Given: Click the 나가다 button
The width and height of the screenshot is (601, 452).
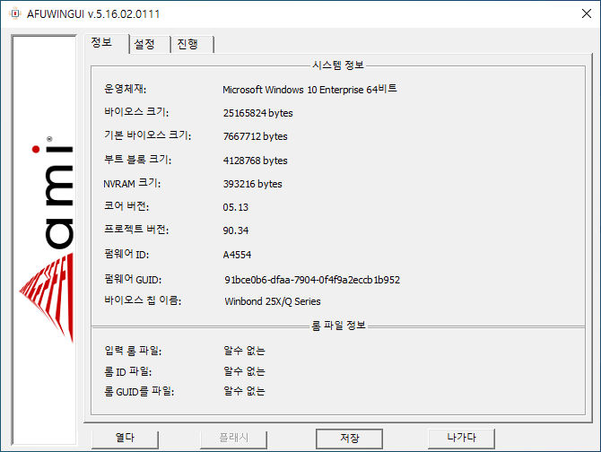Looking at the screenshot, I should (461, 438).
